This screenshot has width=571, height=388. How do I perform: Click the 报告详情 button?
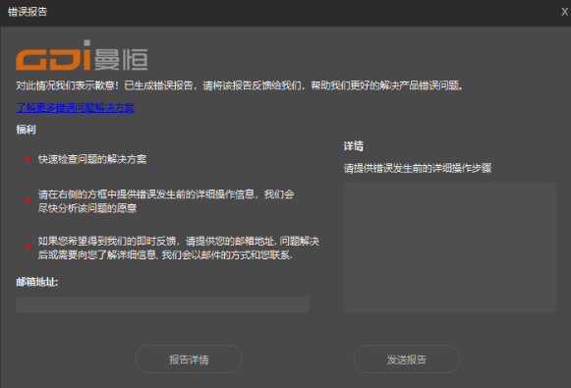point(189,360)
